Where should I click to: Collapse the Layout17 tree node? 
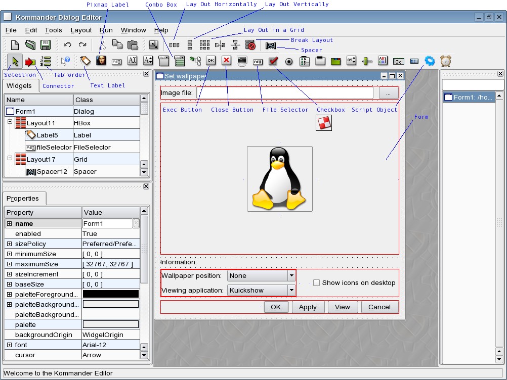10,158
